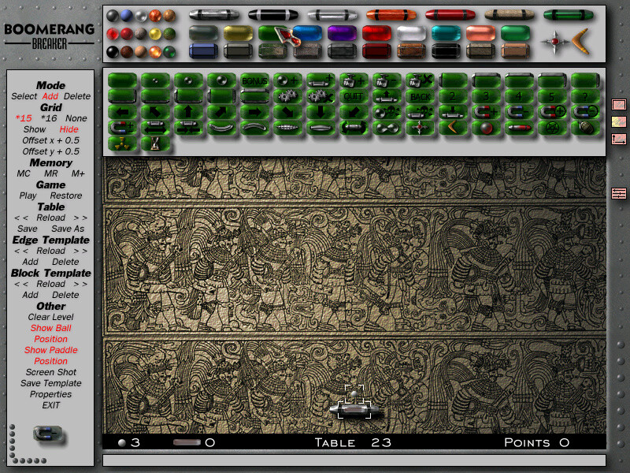Click Offset y + 0.5

[50, 151]
